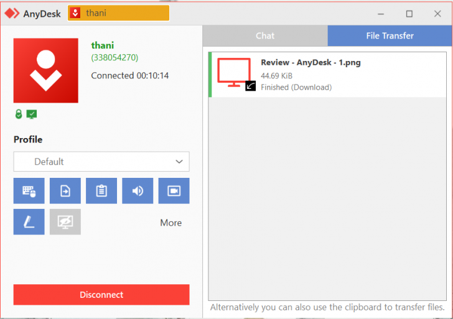Toggle keyboard and mouse control permission

pyautogui.click(x=29, y=191)
